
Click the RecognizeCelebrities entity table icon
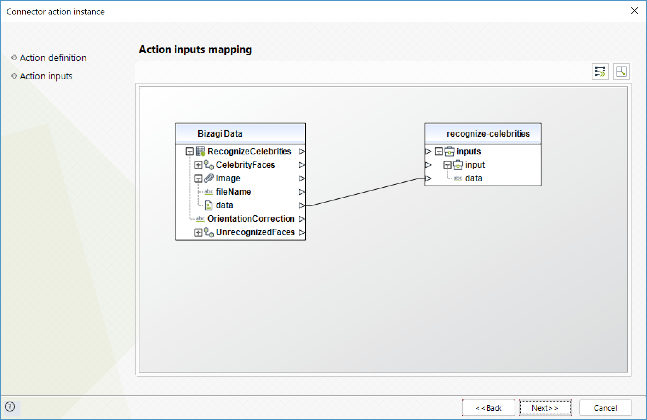[200, 152]
